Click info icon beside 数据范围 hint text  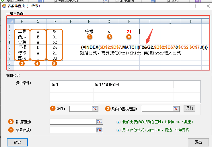(x=118, y=122)
